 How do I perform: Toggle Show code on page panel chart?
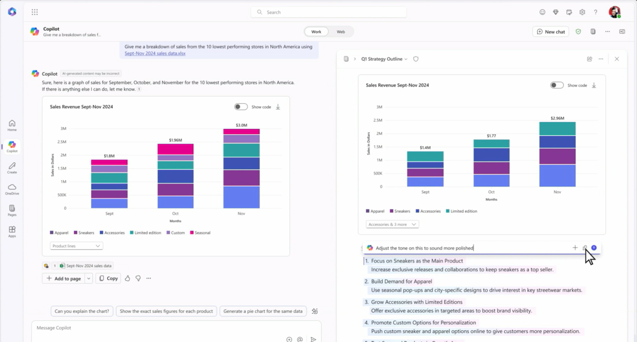coord(557,85)
